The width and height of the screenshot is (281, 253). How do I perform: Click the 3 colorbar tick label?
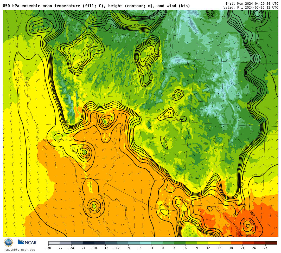coord(174,248)
